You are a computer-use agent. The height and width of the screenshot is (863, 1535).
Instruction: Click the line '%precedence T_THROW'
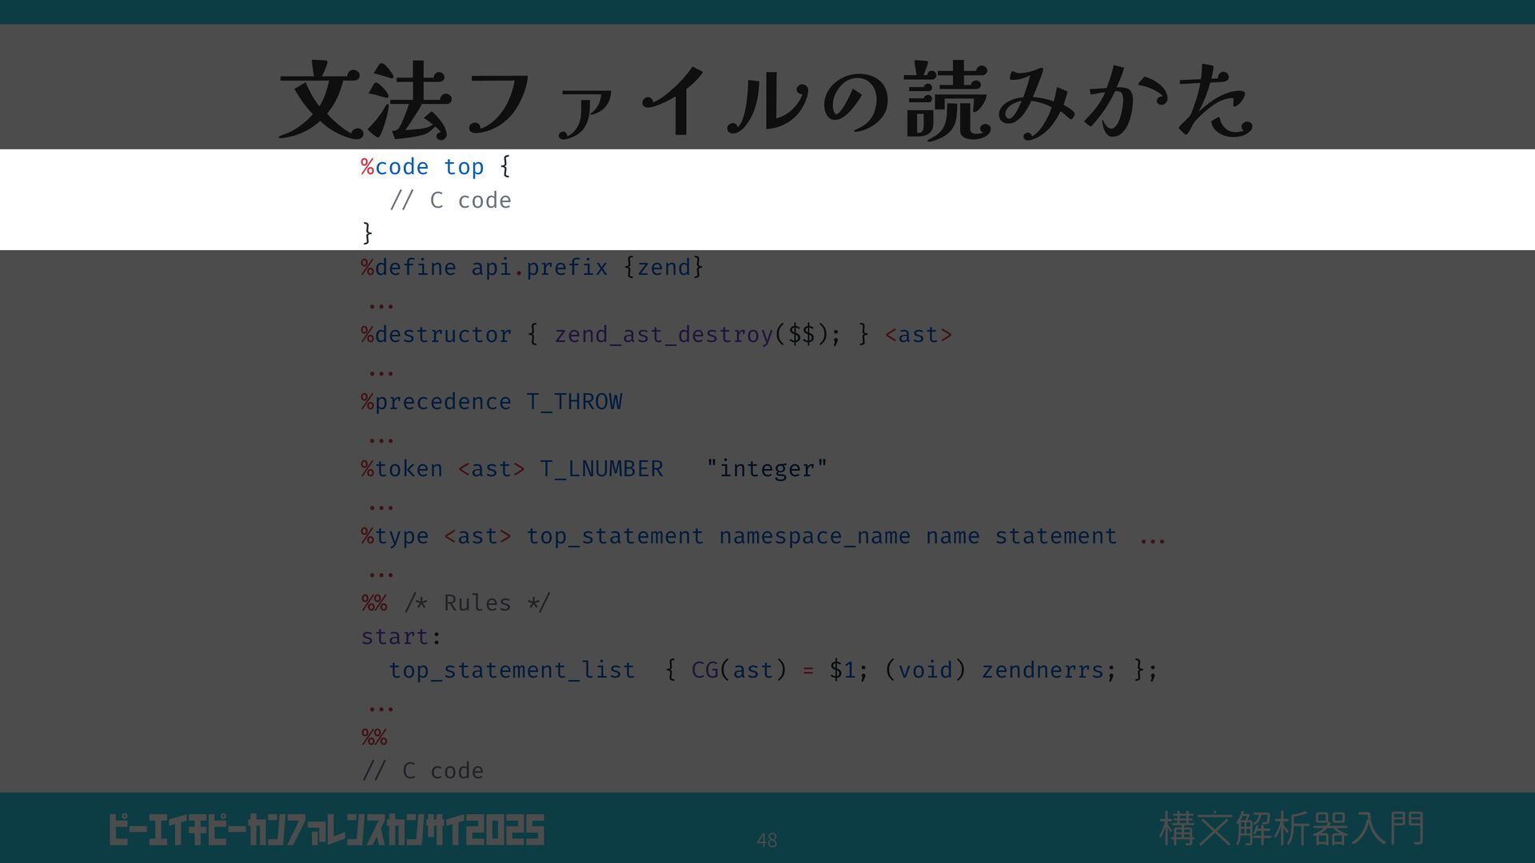(491, 401)
